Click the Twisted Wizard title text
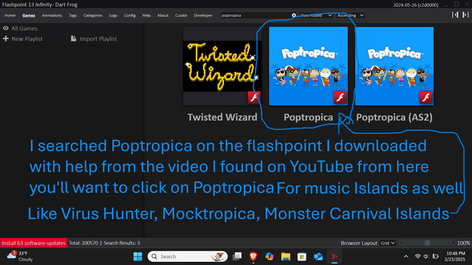 [223, 117]
